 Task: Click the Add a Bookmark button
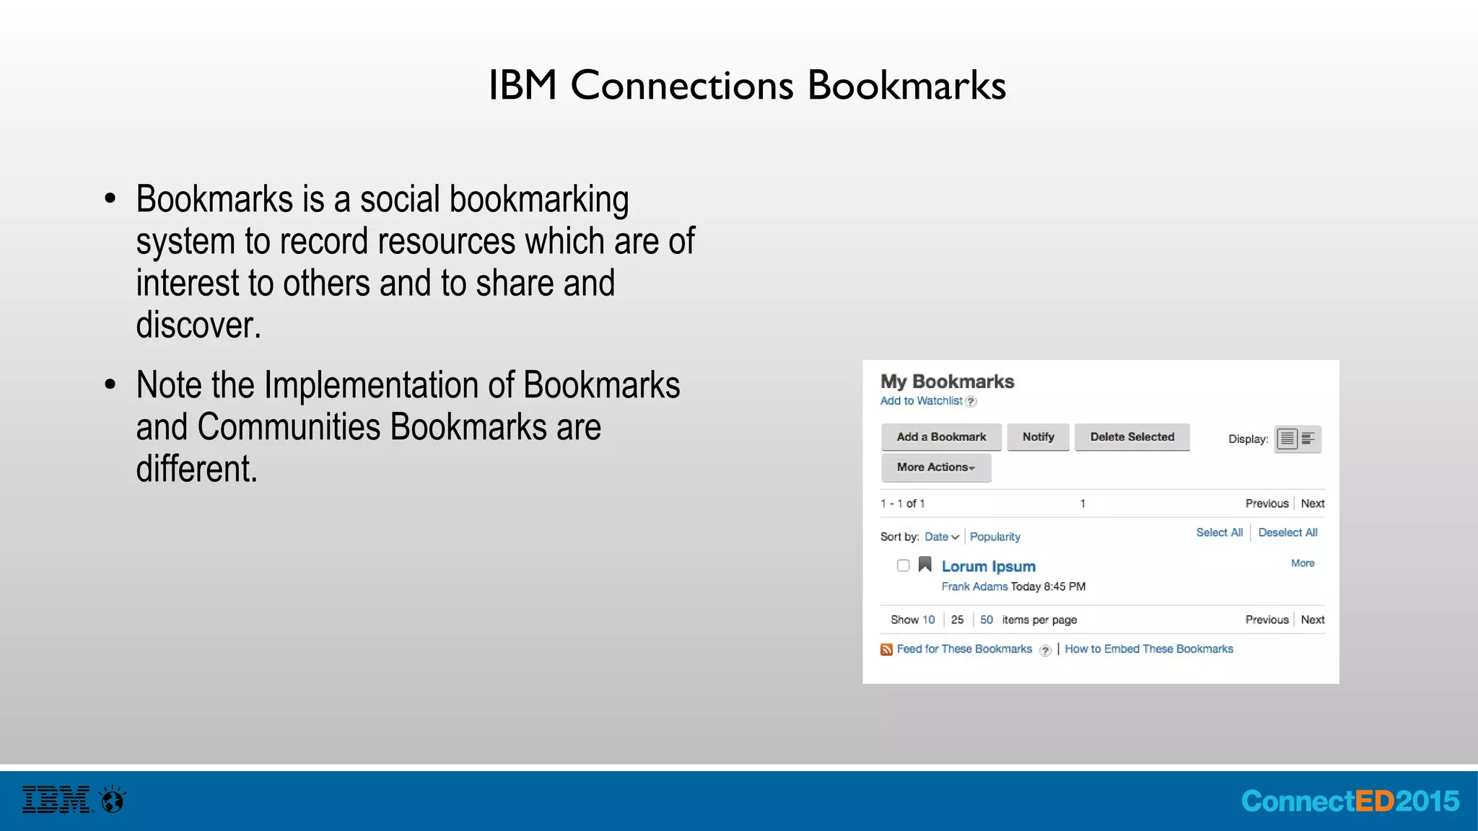click(x=941, y=437)
